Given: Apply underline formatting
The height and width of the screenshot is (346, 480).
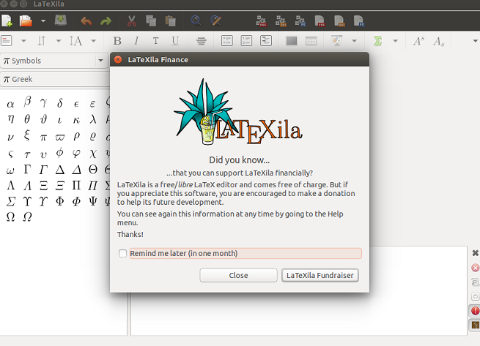Looking at the screenshot, I should [175, 41].
